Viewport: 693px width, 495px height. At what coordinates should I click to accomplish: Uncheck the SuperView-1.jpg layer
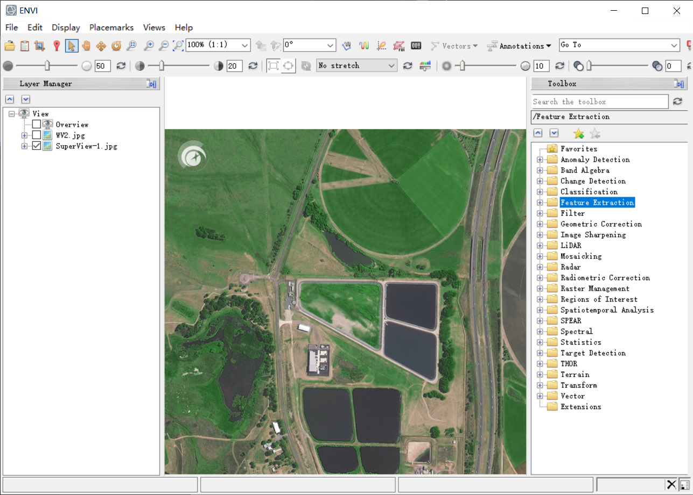[x=37, y=146]
